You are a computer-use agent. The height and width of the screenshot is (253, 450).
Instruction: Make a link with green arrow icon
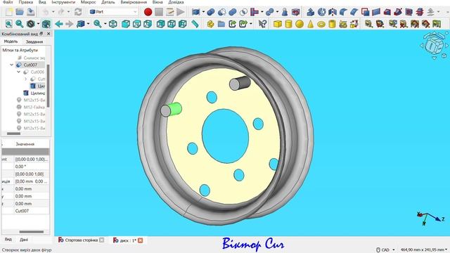pos(232,24)
